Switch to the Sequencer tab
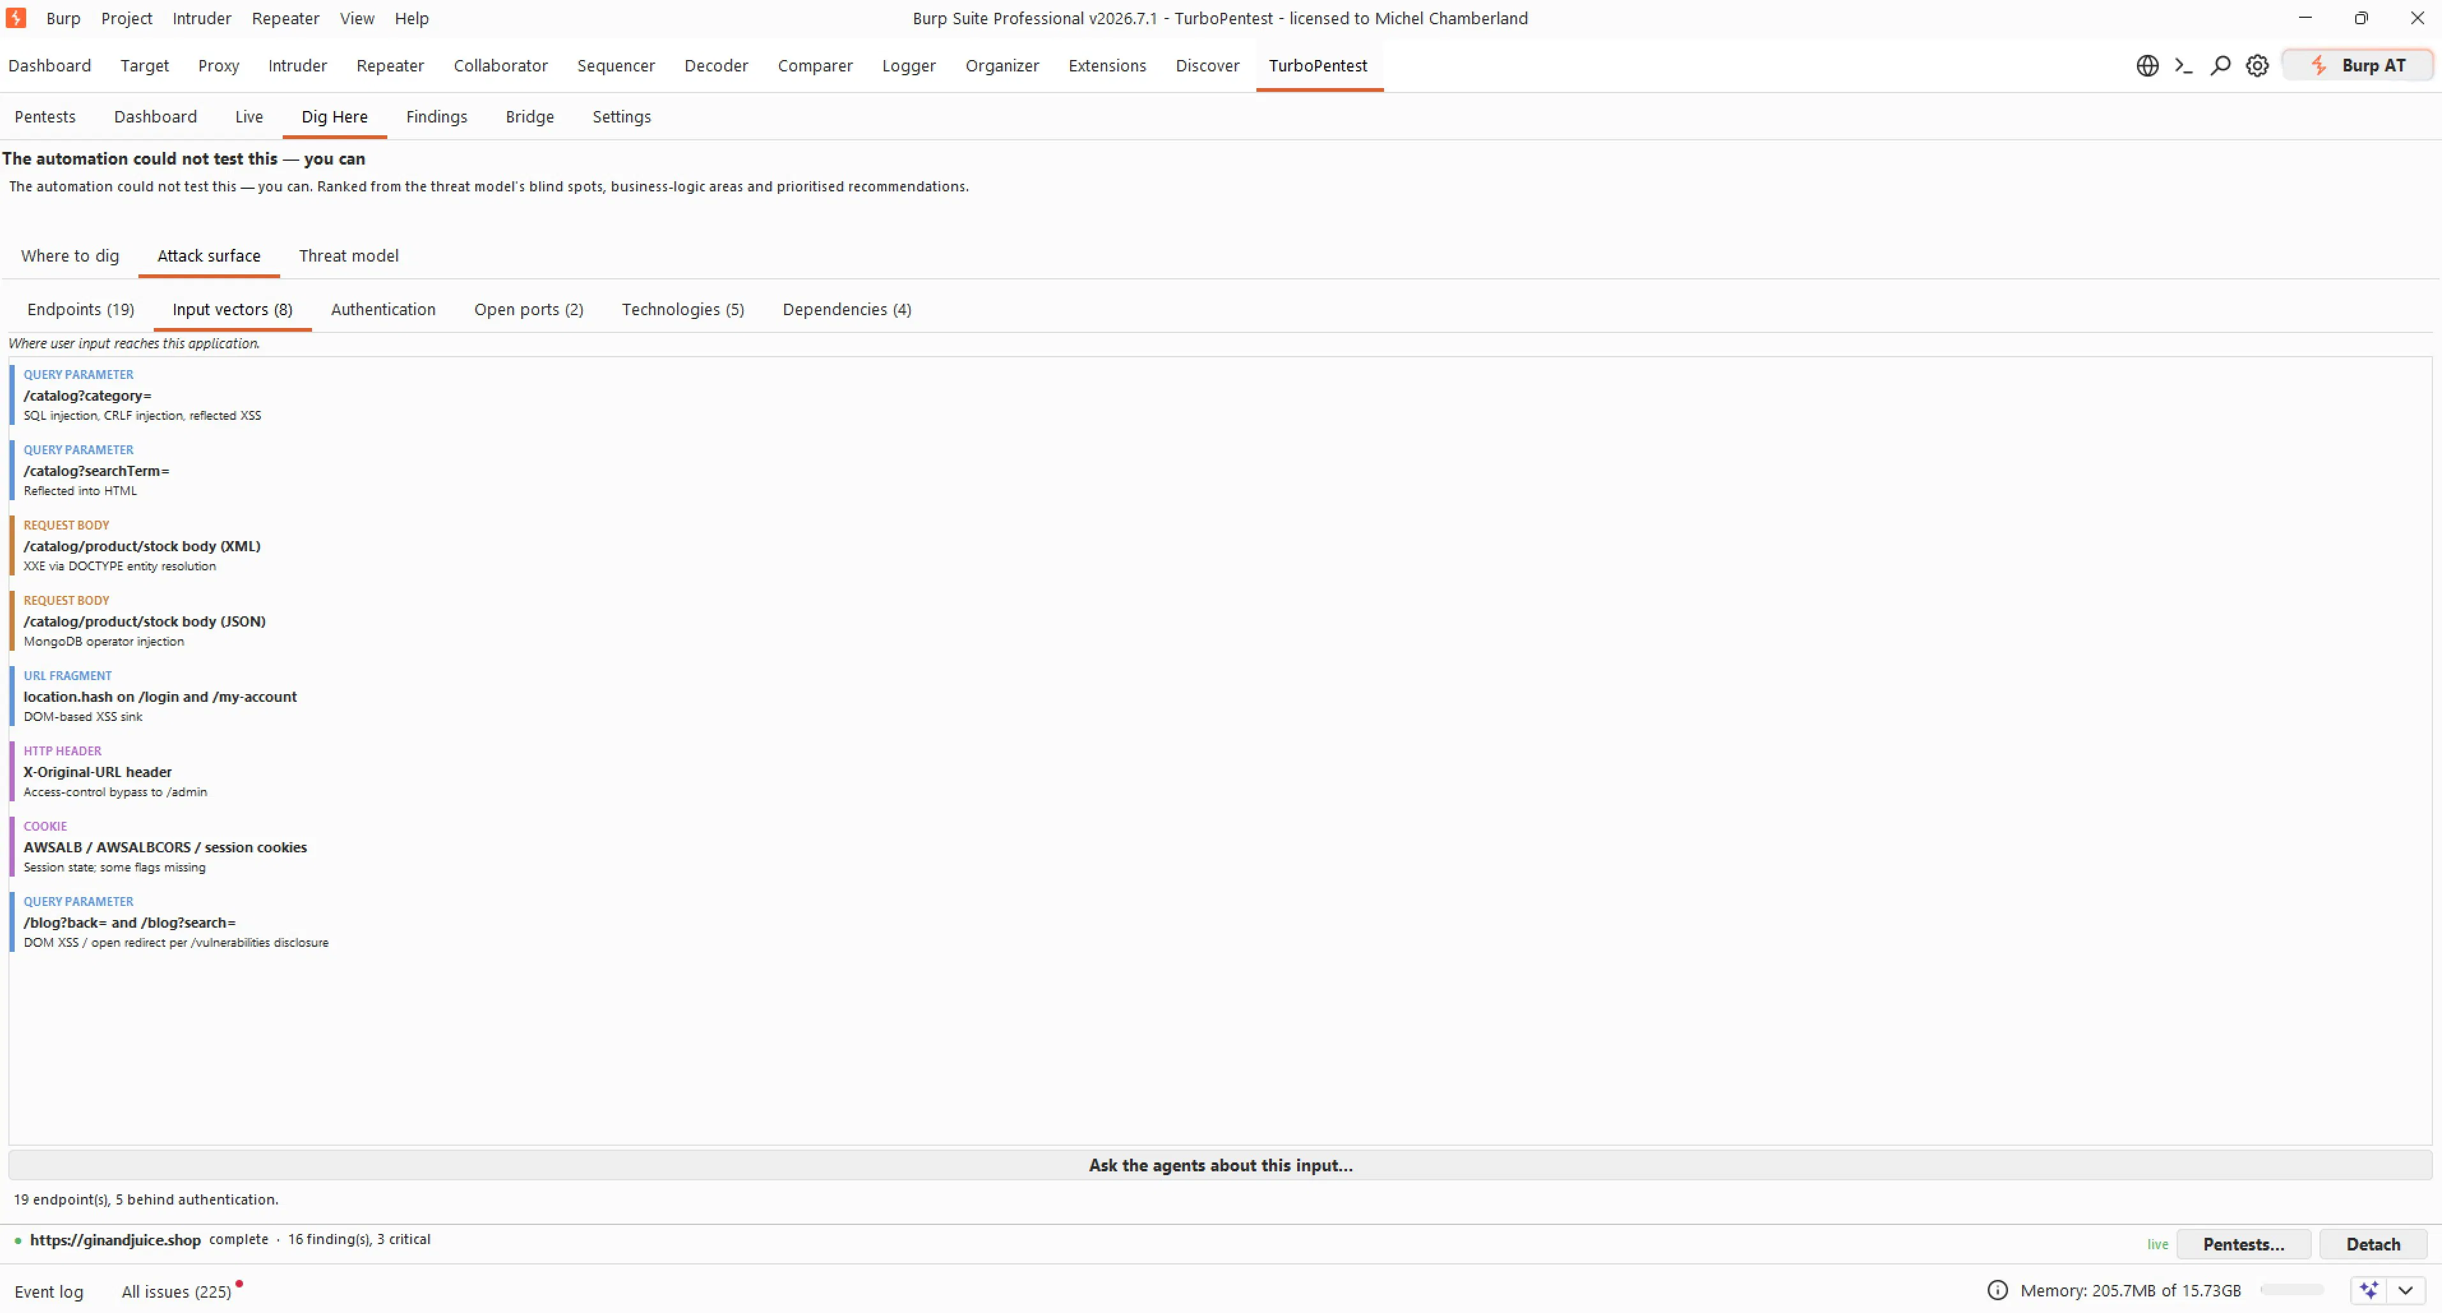The width and height of the screenshot is (2442, 1313). point(616,66)
